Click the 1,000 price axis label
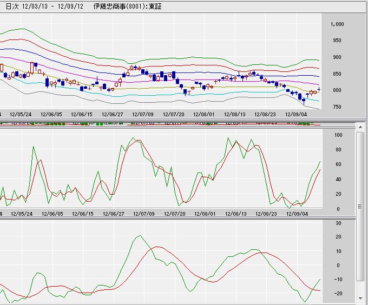The image size is (368, 305). pos(337,24)
